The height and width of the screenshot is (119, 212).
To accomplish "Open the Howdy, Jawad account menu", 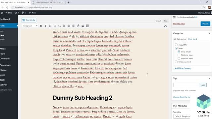I will click(x=205, y=13).
